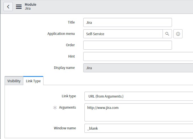Click into the empty Order field
This screenshot has height=139, width=193.
coord(127,45)
